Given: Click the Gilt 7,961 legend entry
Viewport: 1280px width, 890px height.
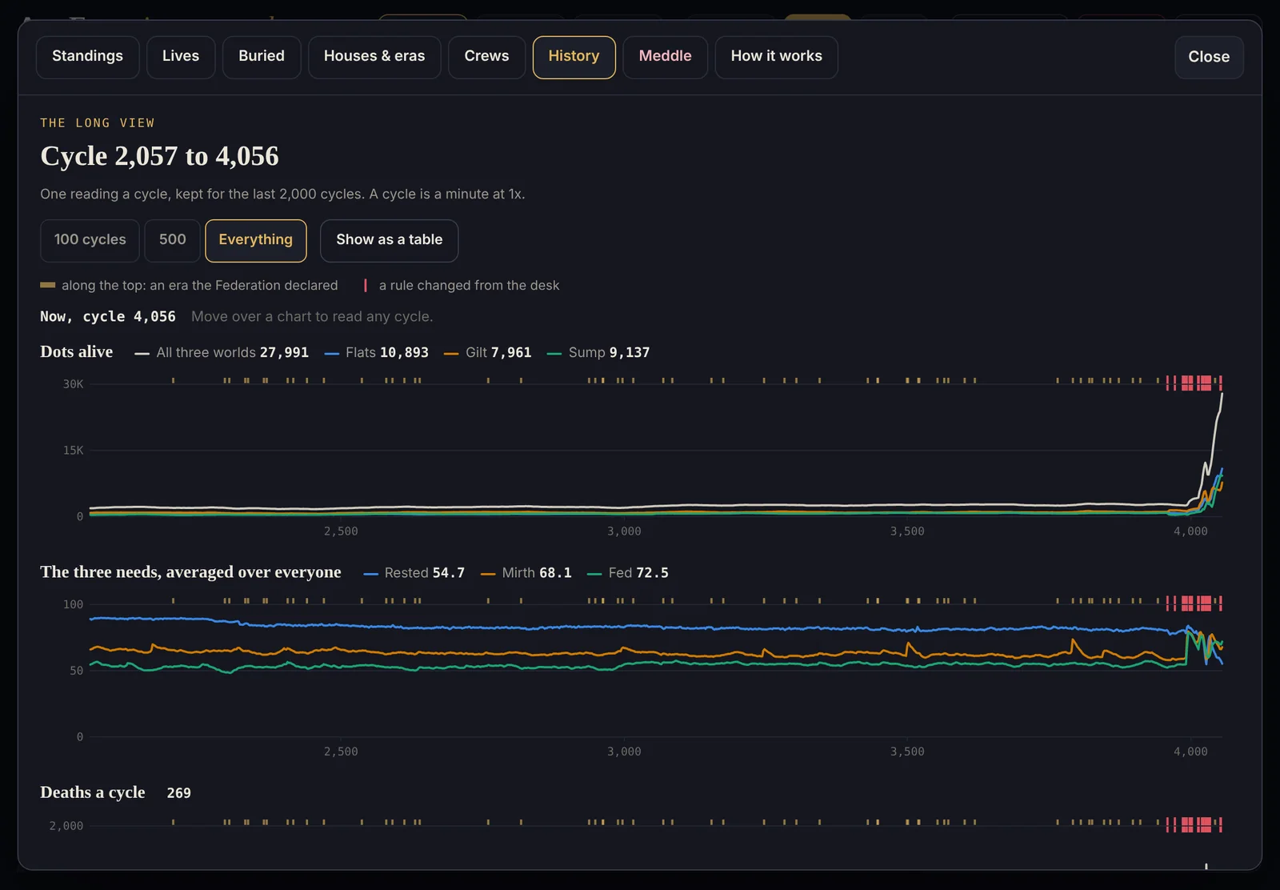Looking at the screenshot, I should click(x=487, y=353).
